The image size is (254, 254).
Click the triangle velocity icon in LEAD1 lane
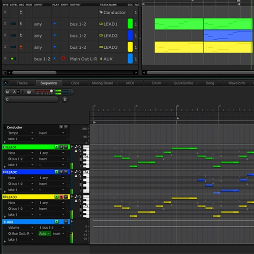(x=76, y=151)
